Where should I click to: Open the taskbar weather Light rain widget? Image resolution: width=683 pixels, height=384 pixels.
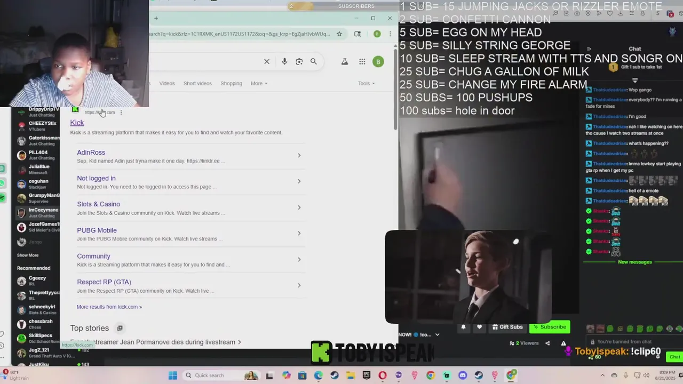pyautogui.click(x=15, y=375)
